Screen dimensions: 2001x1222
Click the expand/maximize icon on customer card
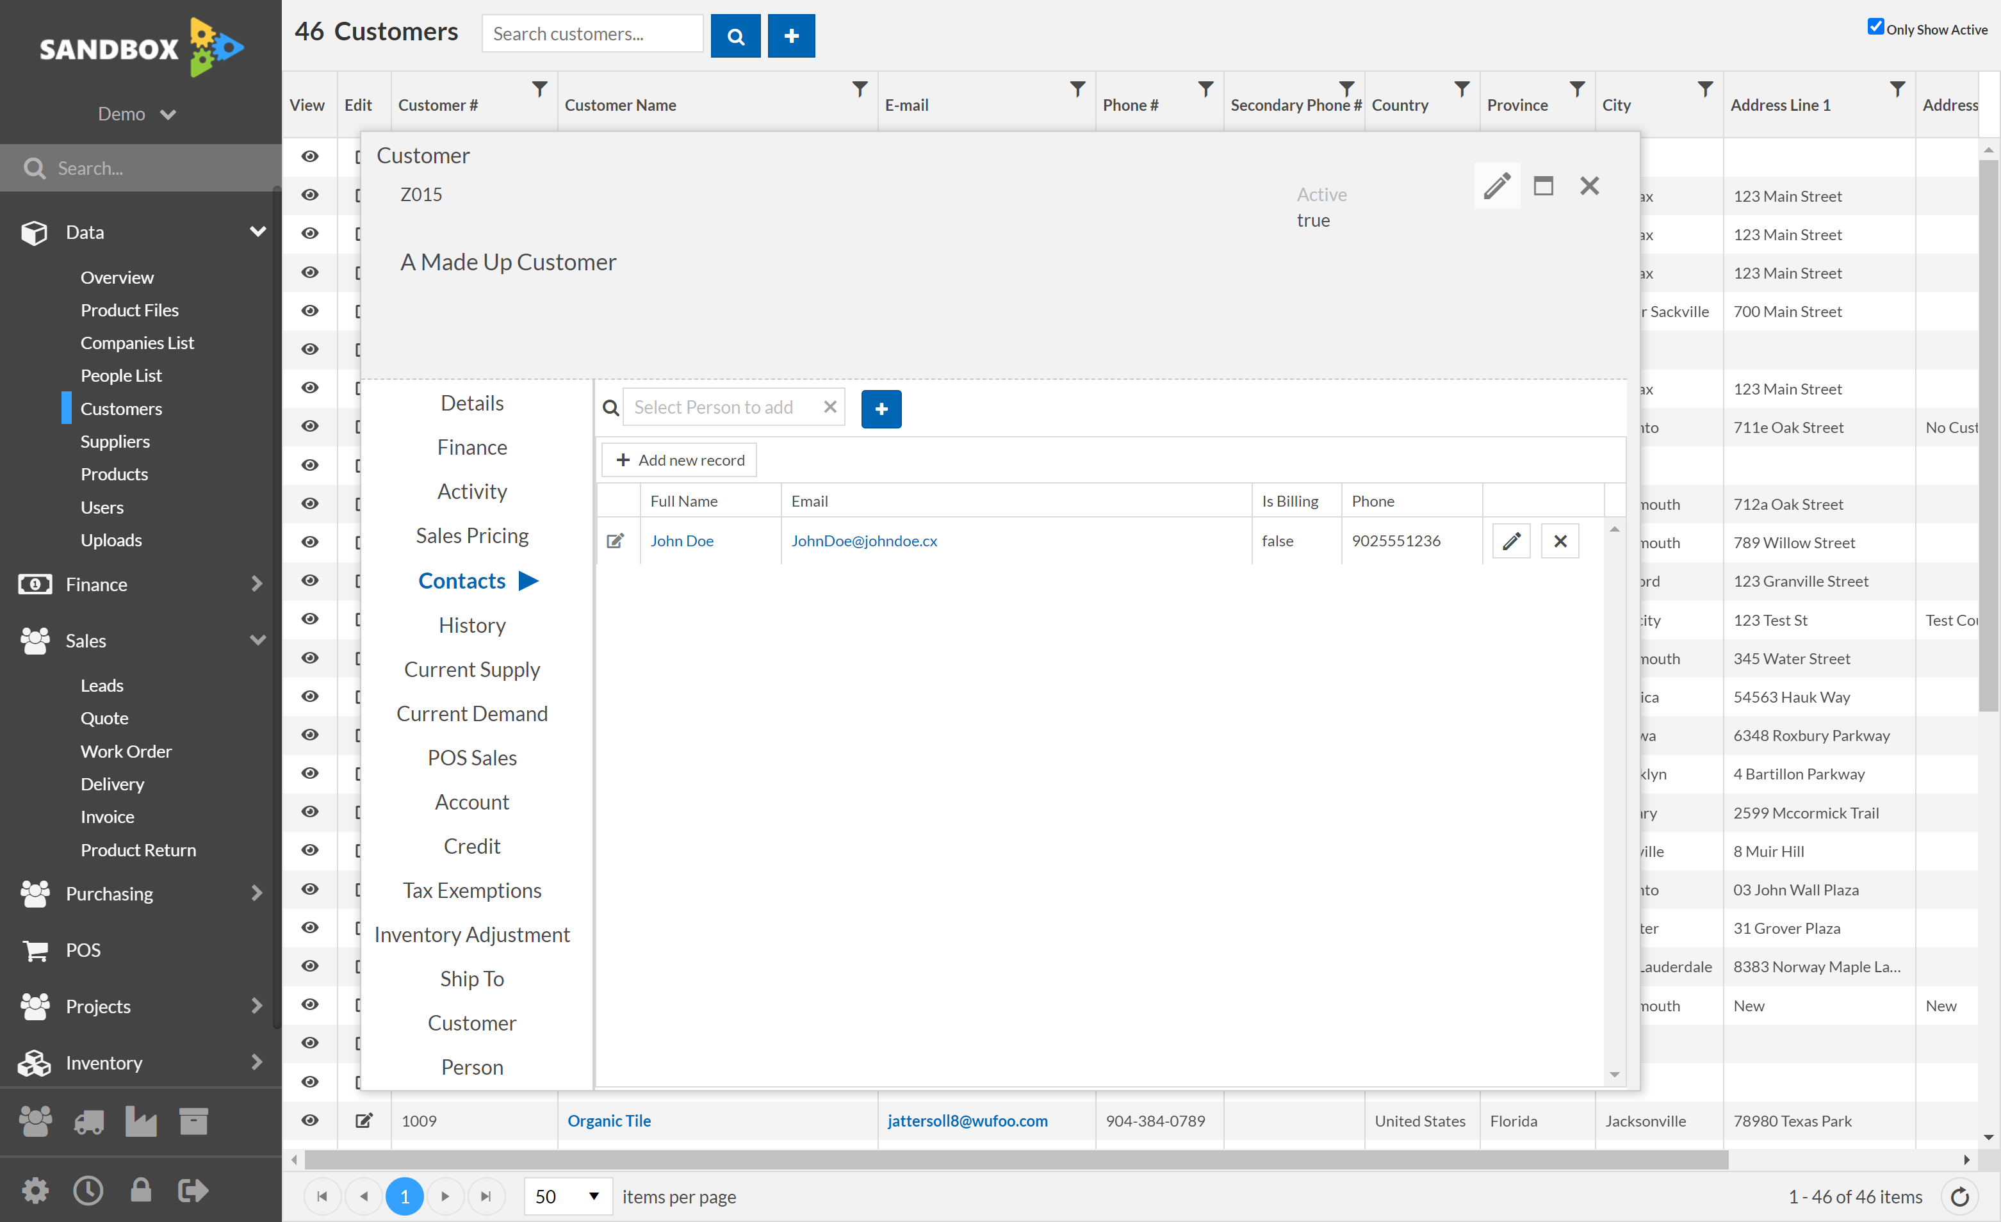[1544, 186]
